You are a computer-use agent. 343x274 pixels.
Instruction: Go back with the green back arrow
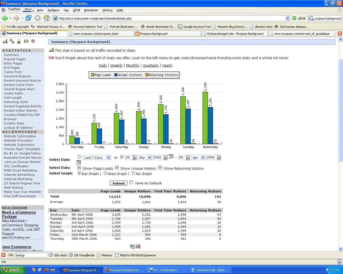tap(4, 18)
